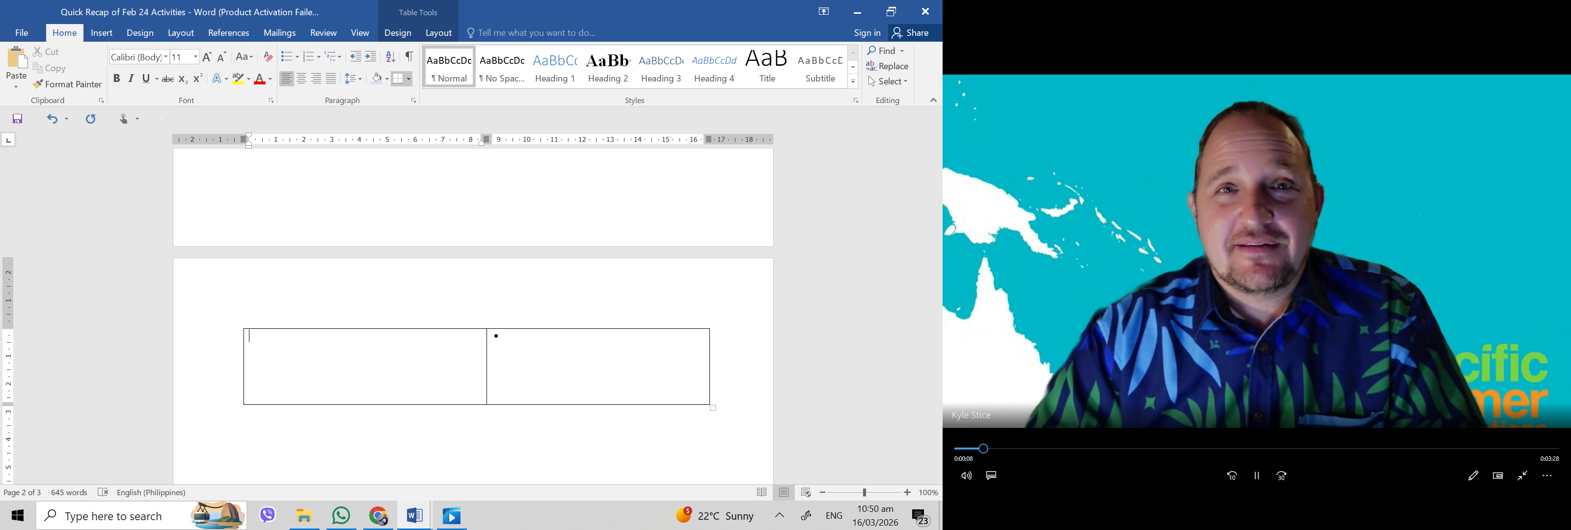Pause the video playback

click(x=1256, y=476)
